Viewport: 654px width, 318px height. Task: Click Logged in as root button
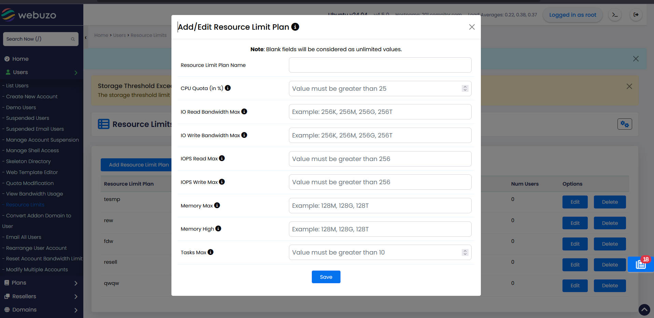pyautogui.click(x=573, y=15)
